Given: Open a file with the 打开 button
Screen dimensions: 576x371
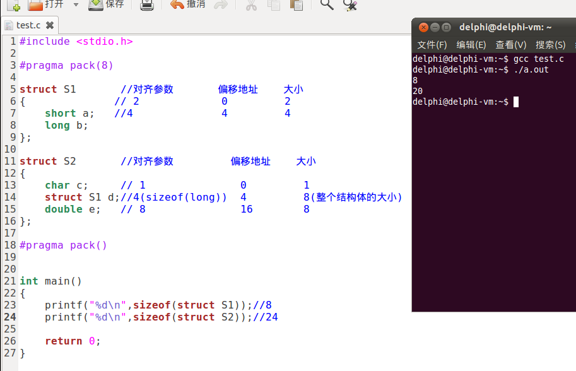Looking at the screenshot, I should pos(46,5).
